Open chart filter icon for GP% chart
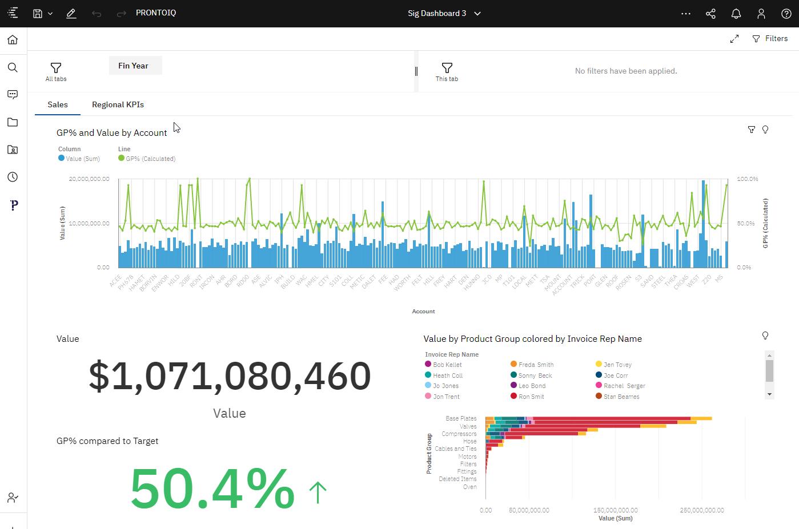The image size is (799, 529). (x=752, y=130)
